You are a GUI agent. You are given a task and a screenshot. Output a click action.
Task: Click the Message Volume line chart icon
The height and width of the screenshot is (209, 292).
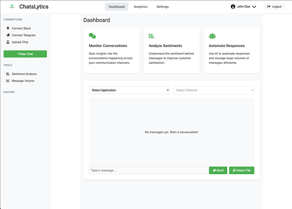[x=8, y=81]
